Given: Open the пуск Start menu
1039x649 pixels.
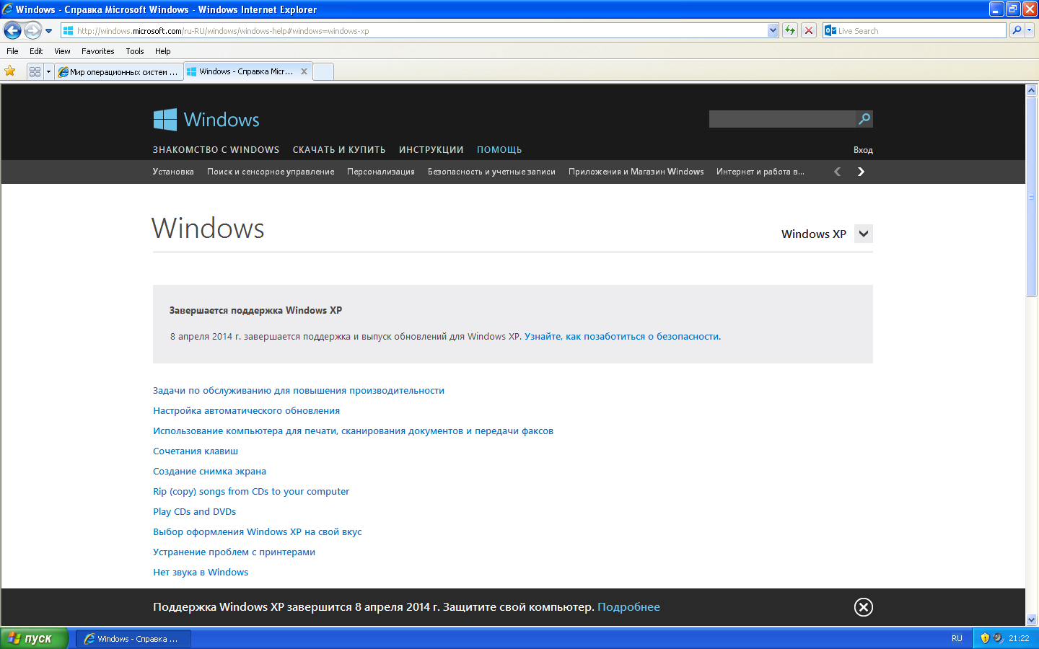Looking at the screenshot, I should coord(33,638).
